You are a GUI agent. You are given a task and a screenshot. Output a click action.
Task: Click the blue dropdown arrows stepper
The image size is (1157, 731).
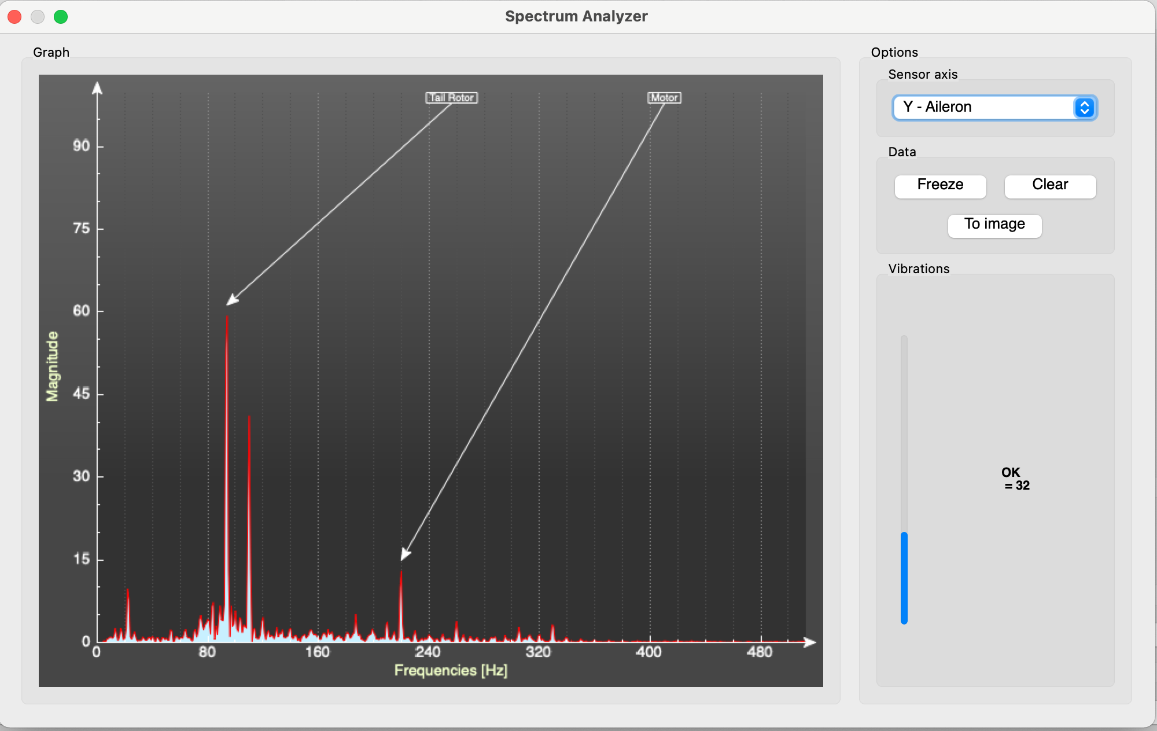pyautogui.click(x=1084, y=108)
